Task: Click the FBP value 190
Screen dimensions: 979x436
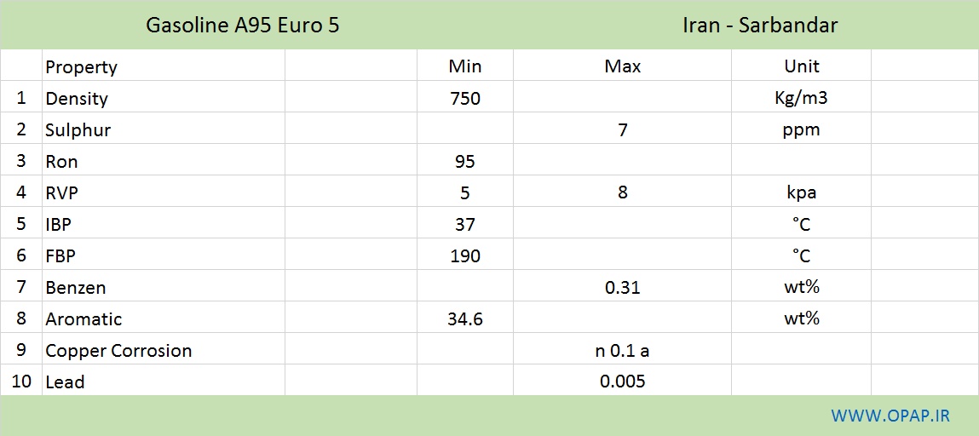Action: [x=465, y=255]
